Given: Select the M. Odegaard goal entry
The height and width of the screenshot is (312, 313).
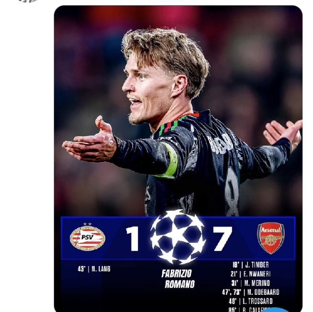Looking at the screenshot, I should (x=250, y=292).
